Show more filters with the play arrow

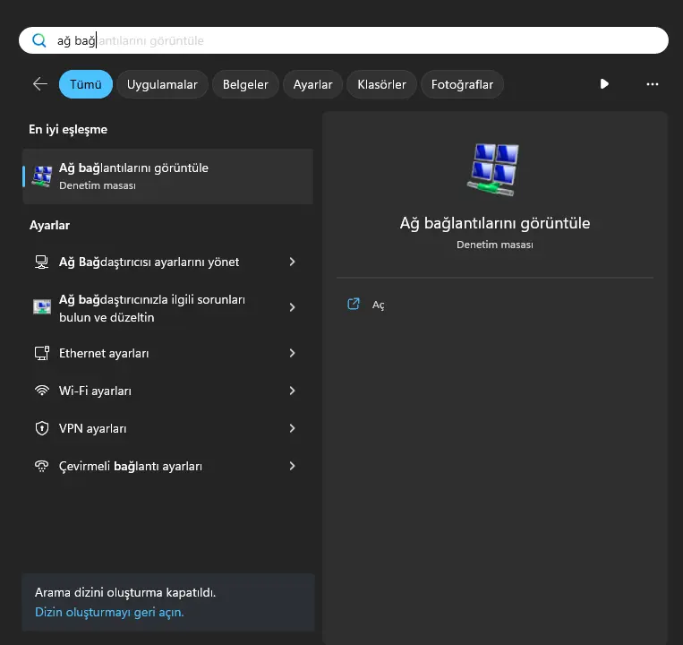pyautogui.click(x=603, y=83)
